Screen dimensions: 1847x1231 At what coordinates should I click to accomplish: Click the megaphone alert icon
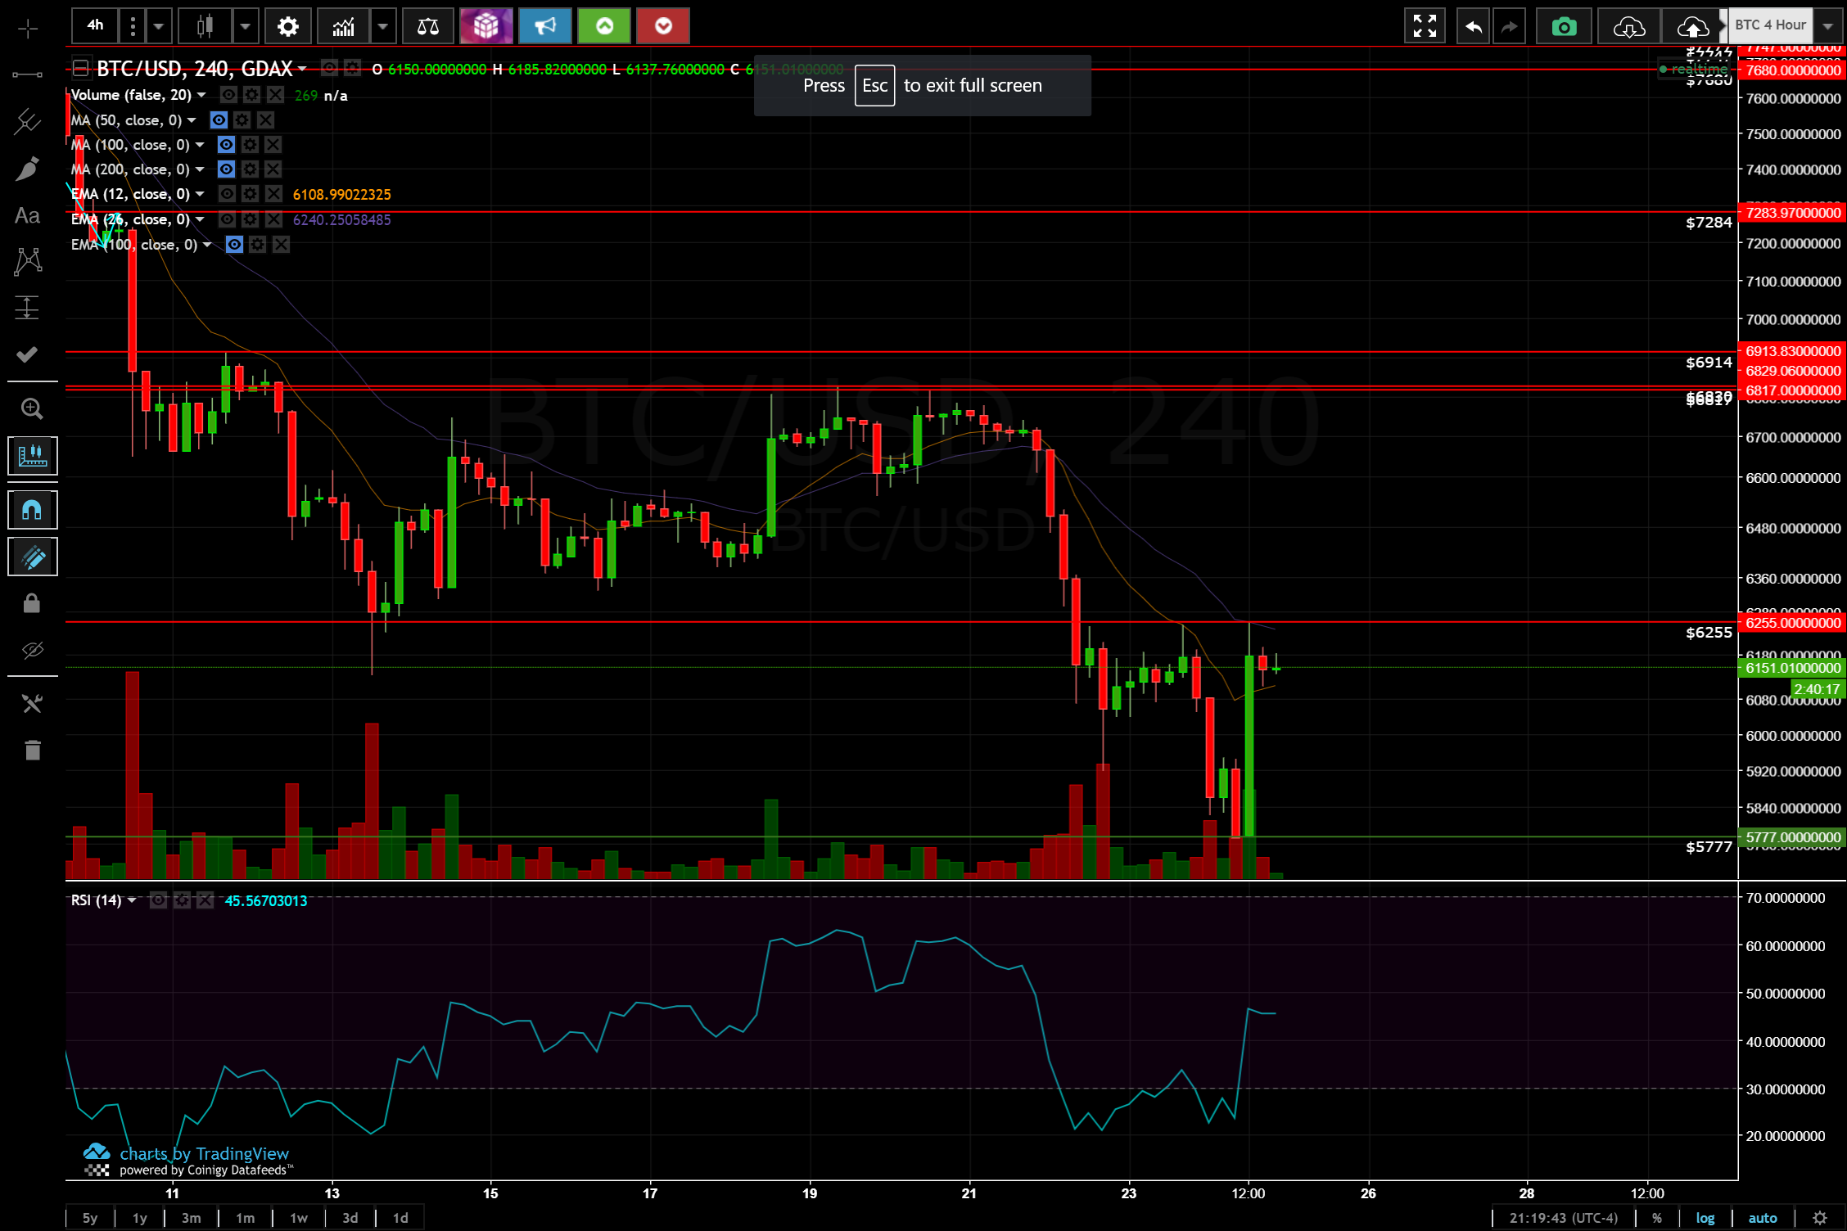click(x=544, y=27)
